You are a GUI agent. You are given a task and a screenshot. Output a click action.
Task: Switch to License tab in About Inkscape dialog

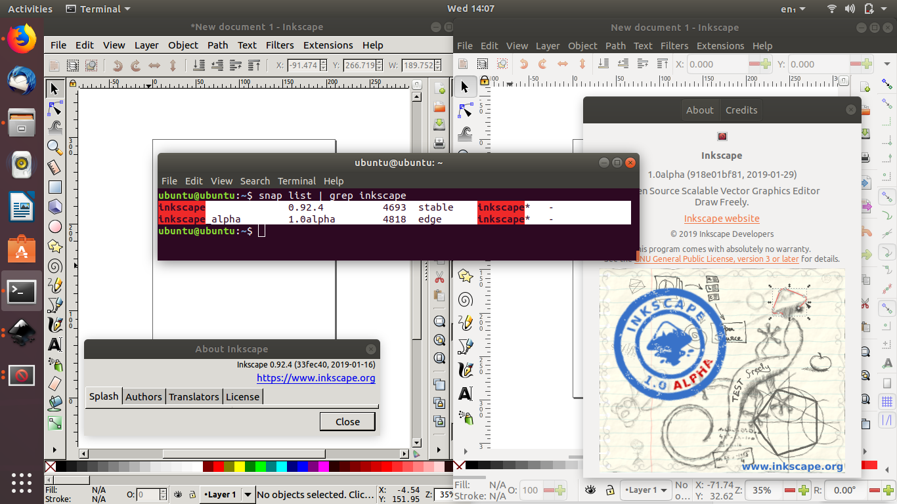point(242,396)
